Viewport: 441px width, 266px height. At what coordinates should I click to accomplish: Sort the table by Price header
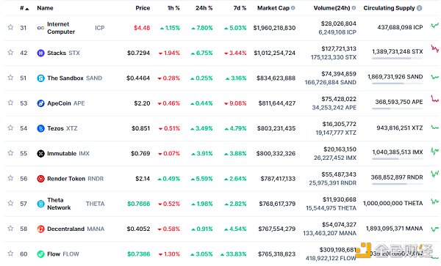pos(143,8)
